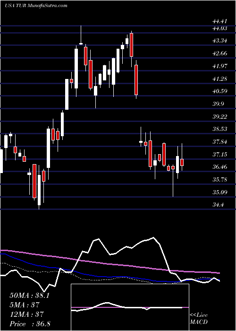
Task: Click the 35.78 price label
Action: 220,180
